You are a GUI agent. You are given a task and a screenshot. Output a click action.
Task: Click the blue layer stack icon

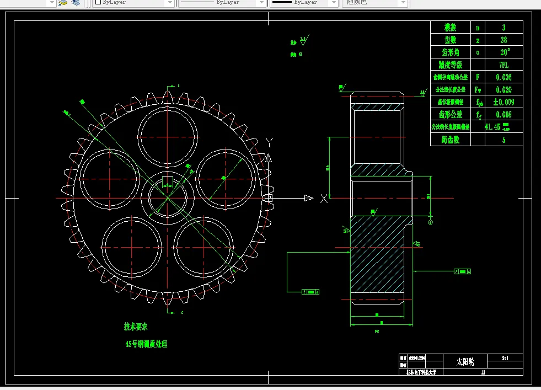click(x=76, y=3)
